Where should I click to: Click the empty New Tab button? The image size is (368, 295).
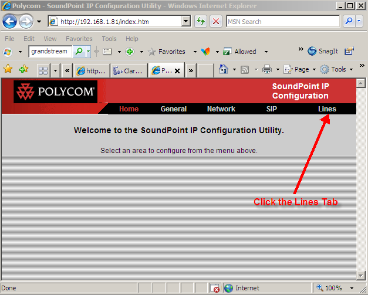[205, 70]
